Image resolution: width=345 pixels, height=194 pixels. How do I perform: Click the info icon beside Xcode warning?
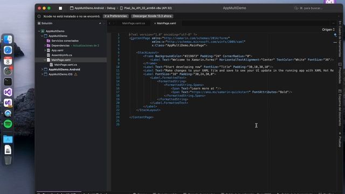[39, 16]
